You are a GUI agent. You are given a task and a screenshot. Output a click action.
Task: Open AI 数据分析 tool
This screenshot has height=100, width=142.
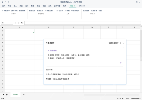coord(49,11)
